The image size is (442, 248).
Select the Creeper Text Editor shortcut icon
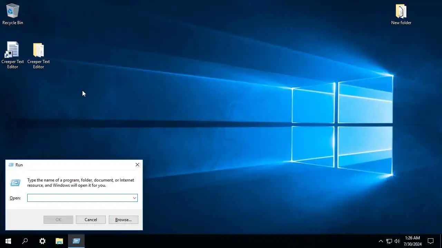[13, 55]
